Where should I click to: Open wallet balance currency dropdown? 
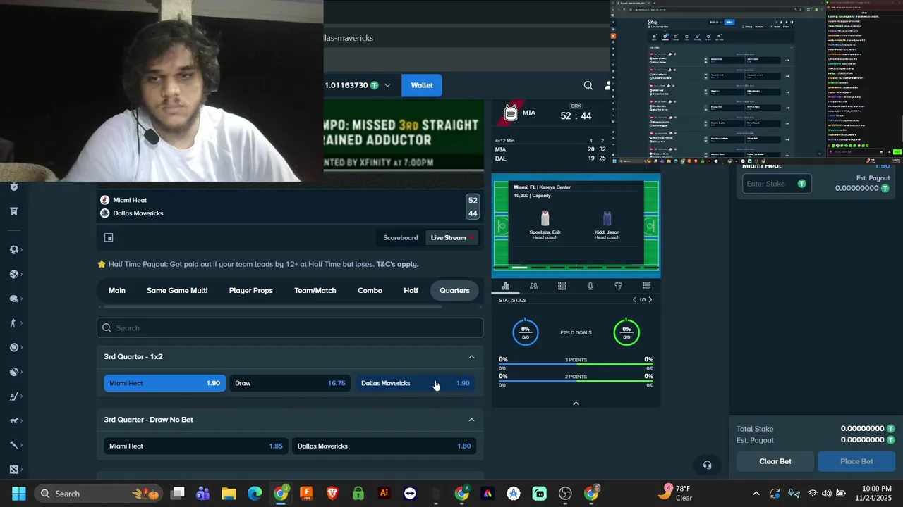pos(387,85)
